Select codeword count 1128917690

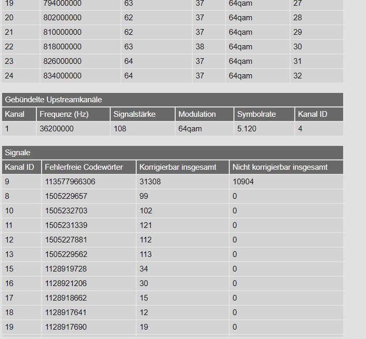point(66,327)
